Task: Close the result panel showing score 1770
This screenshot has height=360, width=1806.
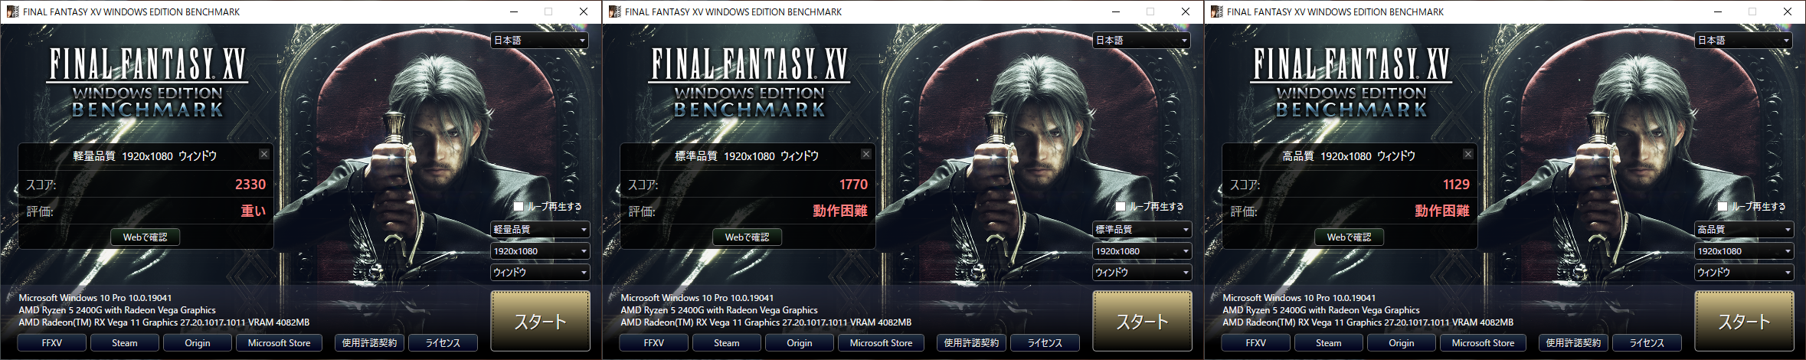Action: [x=865, y=154]
